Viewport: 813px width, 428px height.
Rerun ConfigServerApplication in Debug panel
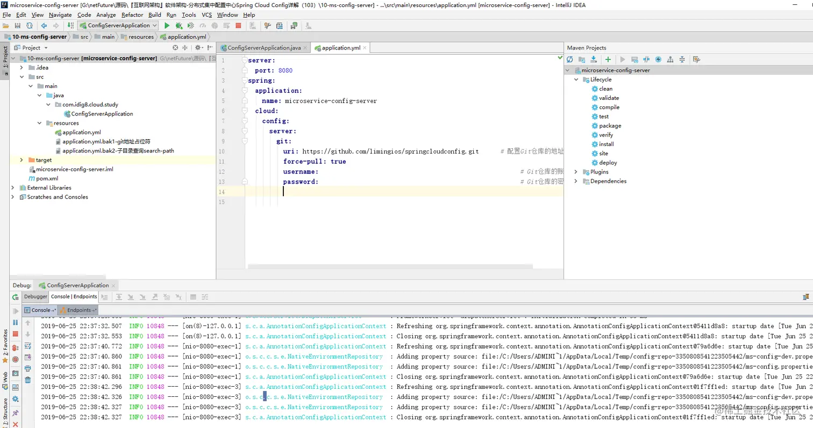(x=16, y=297)
